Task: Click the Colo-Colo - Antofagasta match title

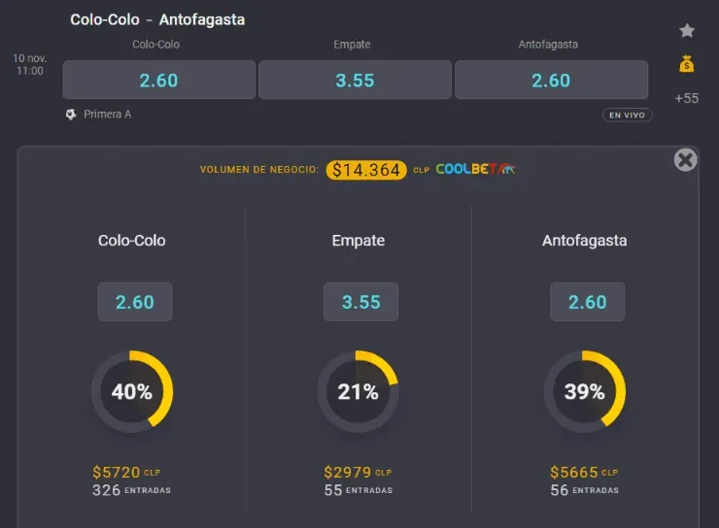Action: (x=157, y=19)
